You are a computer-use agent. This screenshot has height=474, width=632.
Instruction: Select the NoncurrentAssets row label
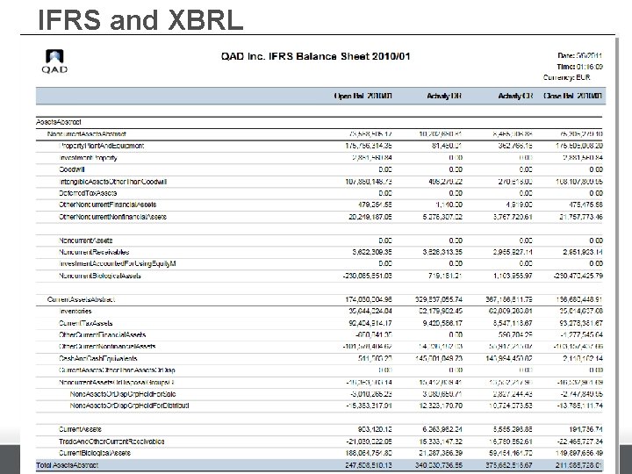[85, 241]
